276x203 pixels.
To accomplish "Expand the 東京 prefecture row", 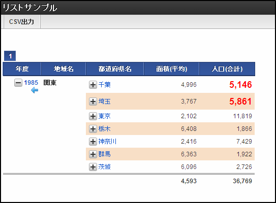I will coord(93,116).
